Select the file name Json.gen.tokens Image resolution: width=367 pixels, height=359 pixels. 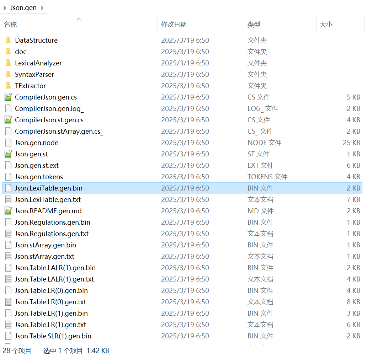pos(39,177)
